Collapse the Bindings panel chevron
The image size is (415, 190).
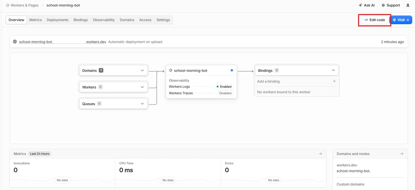click(x=333, y=70)
